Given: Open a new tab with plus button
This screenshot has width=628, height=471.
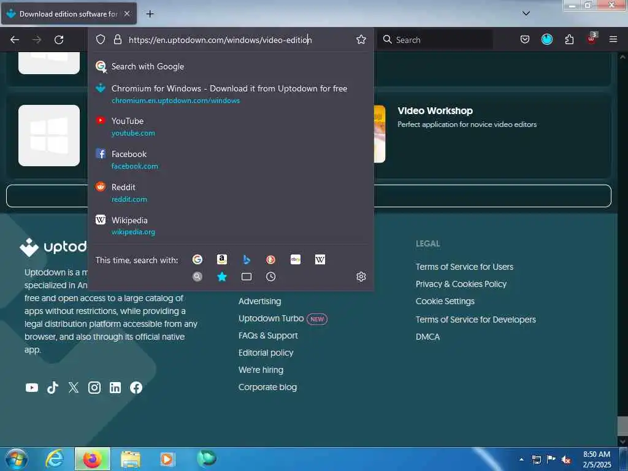Looking at the screenshot, I should click(150, 13).
